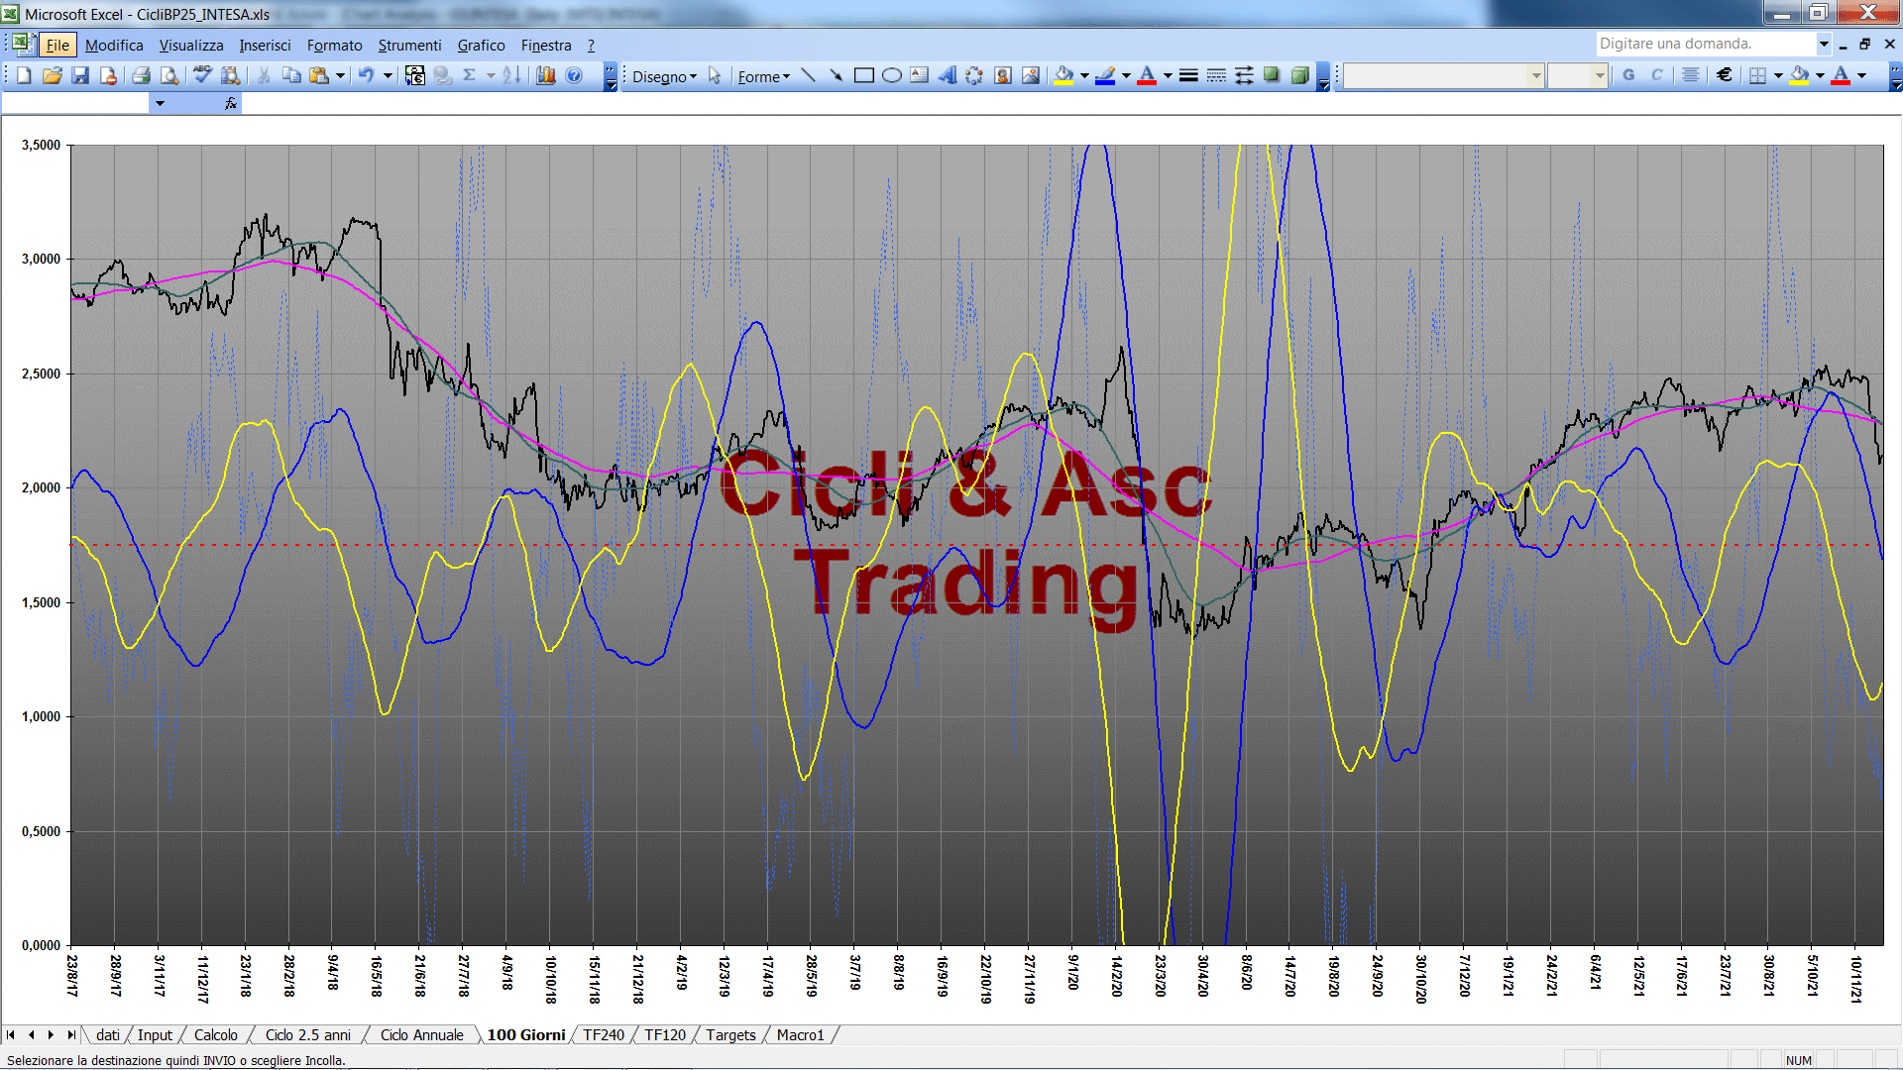Click the Drawing toolbar Line Color brush

click(1105, 76)
